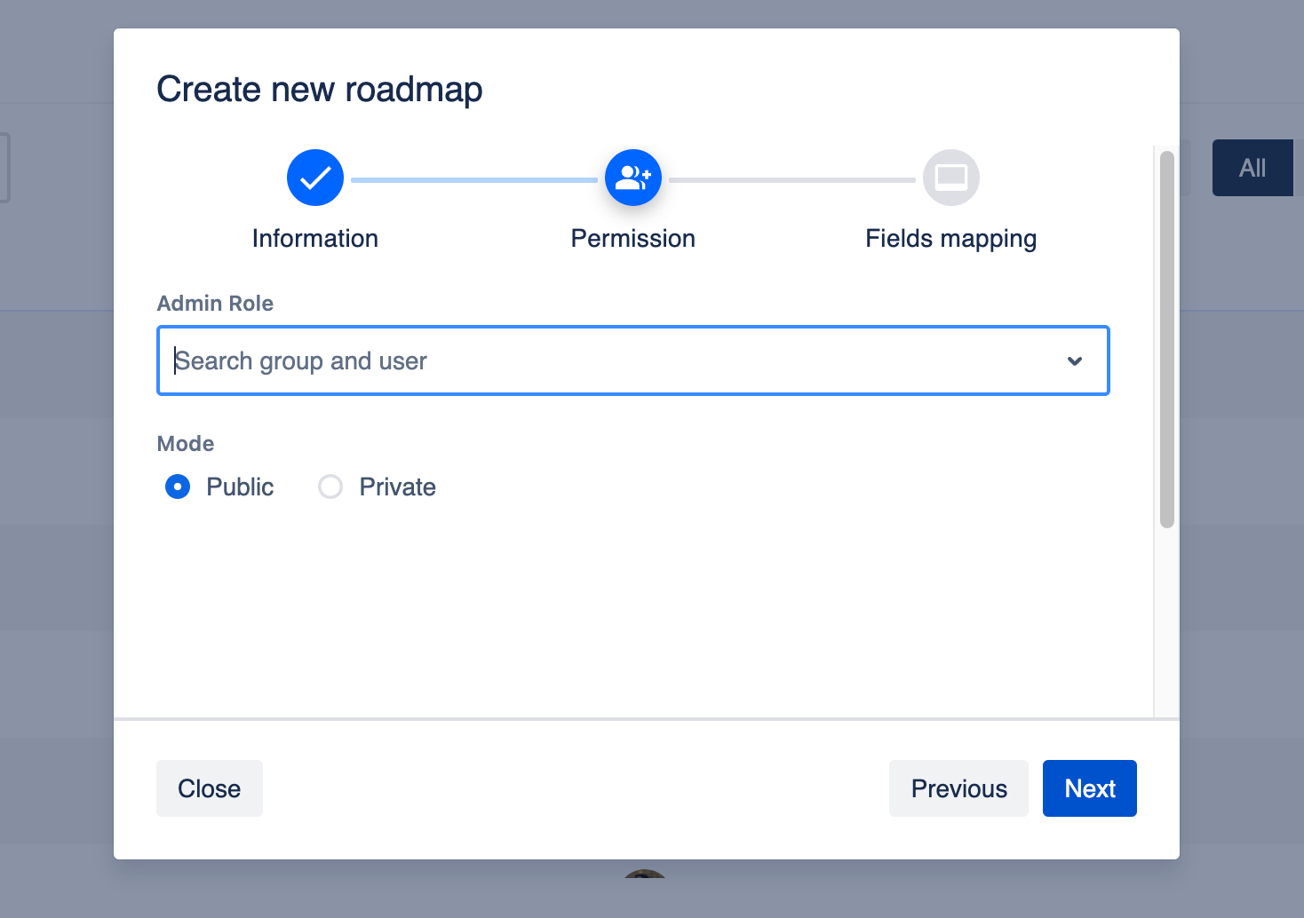Click the add-user icon on Permission step

[632, 178]
